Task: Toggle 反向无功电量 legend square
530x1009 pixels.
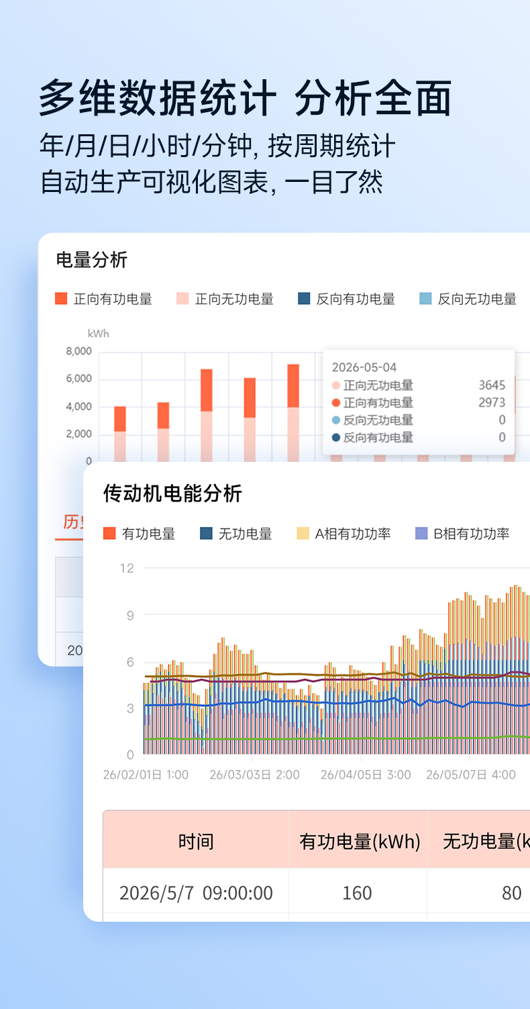Action: pos(425,299)
